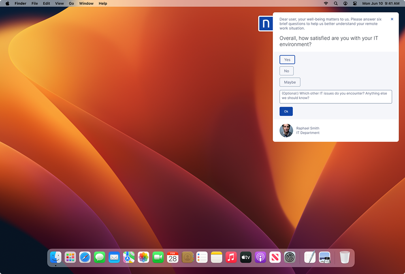Choose the No answer option

[286, 71]
